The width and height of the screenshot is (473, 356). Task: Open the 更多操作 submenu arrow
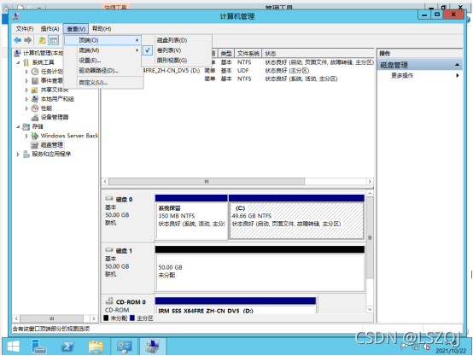click(458, 75)
